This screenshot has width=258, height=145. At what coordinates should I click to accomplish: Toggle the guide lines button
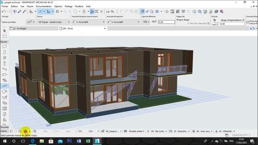pyautogui.click(x=40, y=12)
